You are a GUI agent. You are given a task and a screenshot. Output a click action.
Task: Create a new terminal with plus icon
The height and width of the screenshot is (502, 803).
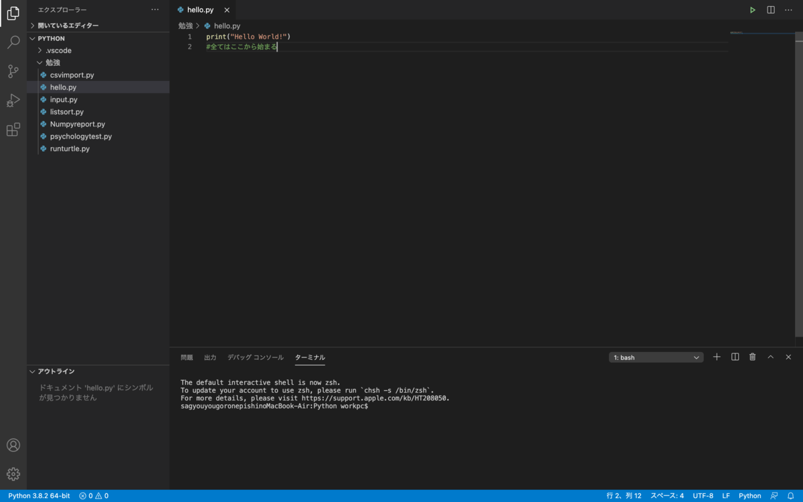[x=717, y=357]
